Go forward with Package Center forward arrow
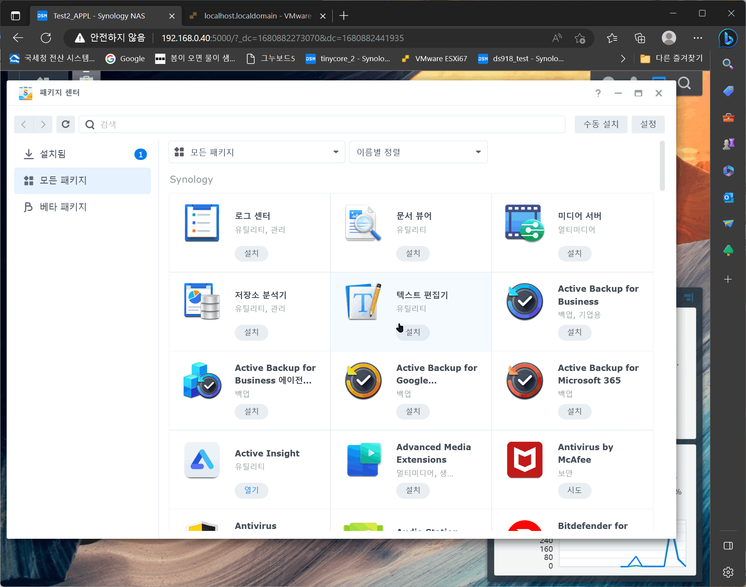 point(43,124)
